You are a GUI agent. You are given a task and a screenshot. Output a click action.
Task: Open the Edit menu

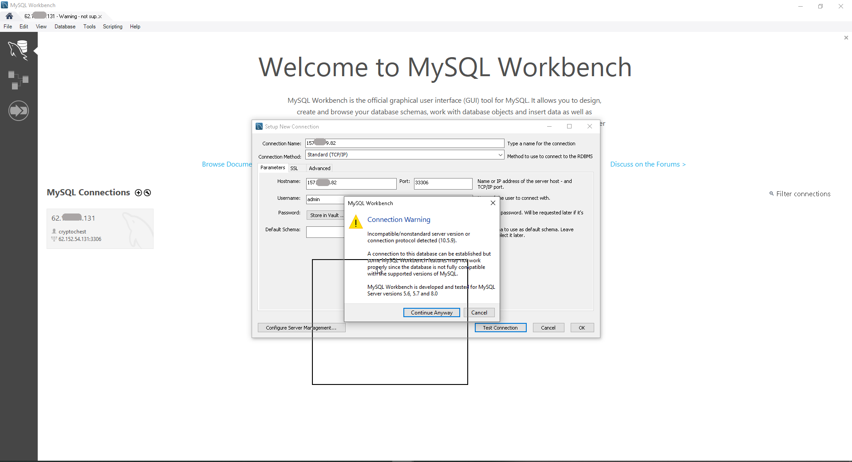pyautogui.click(x=24, y=27)
